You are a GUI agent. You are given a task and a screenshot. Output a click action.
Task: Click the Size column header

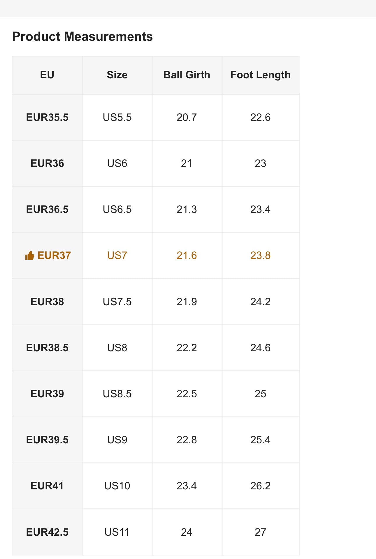click(117, 75)
